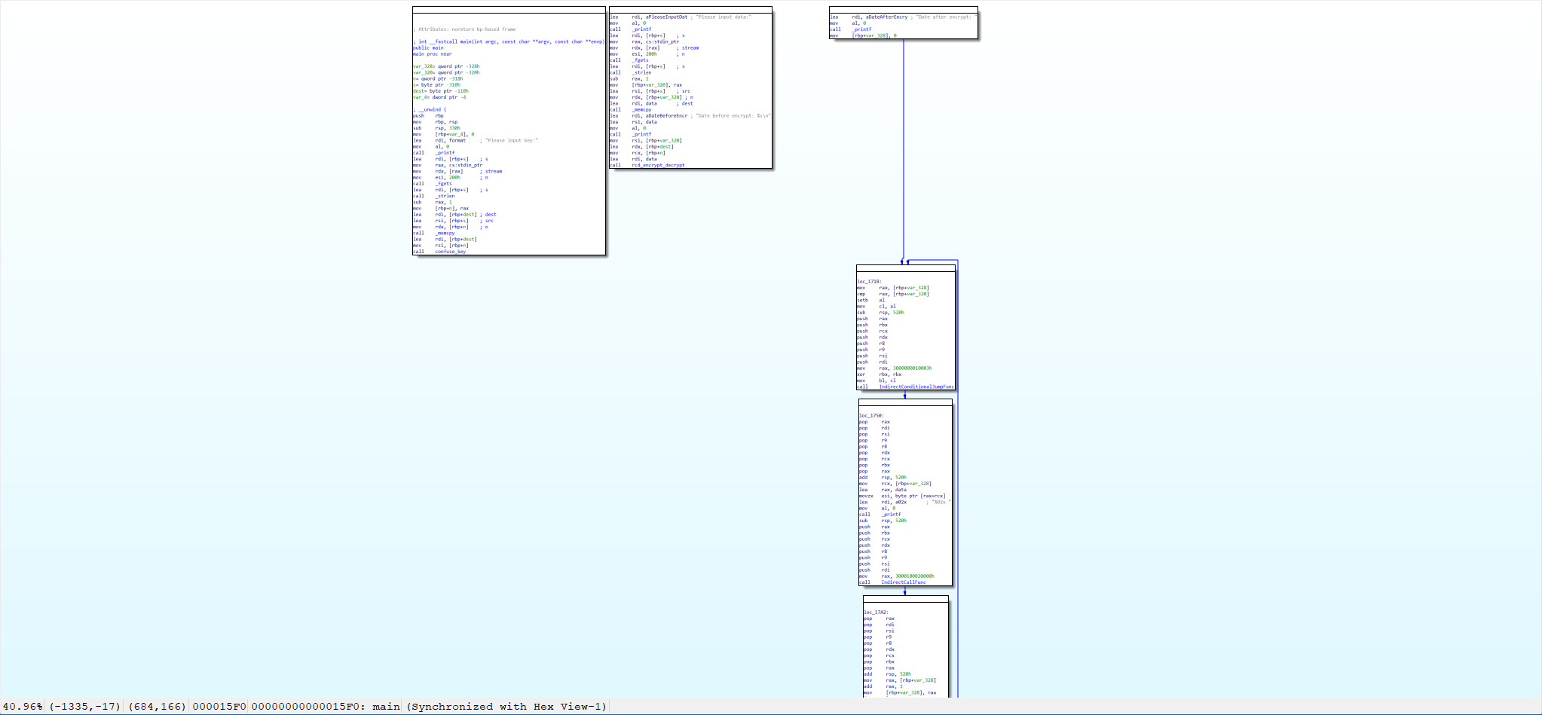Select variable definition 'var_328= qword ptr -328h'
The width and height of the screenshot is (1542, 715).
pyautogui.click(x=446, y=66)
